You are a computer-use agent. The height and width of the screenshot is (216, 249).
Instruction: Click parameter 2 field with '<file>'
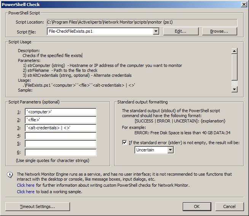click(61, 120)
